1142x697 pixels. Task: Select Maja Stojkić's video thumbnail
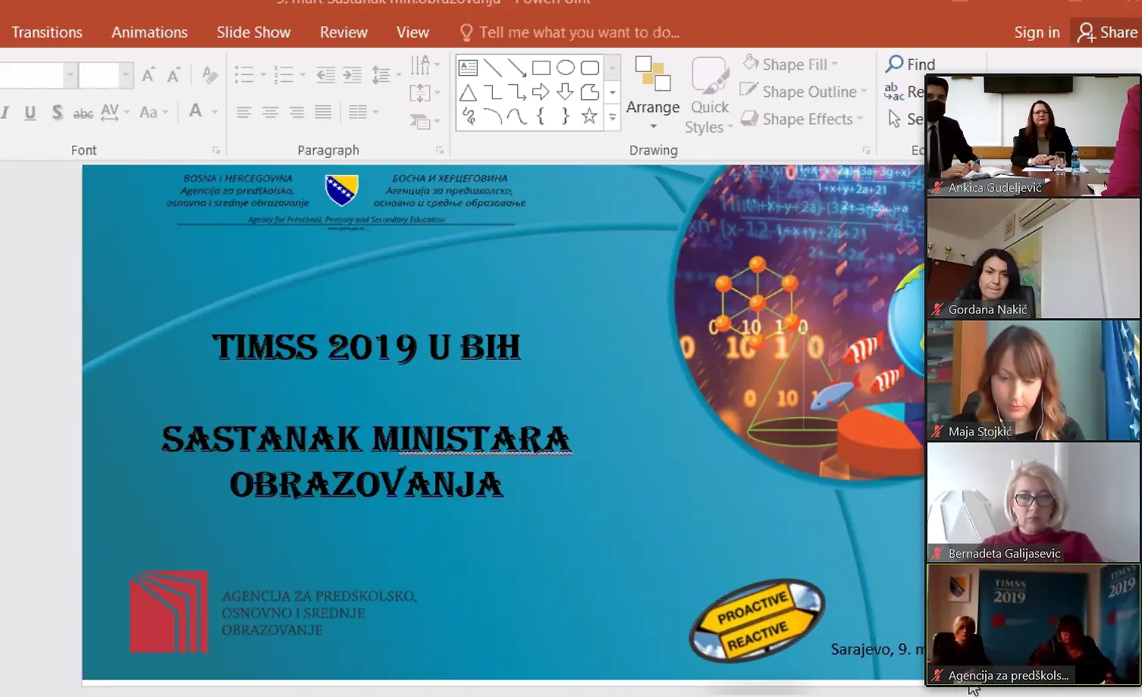(x=1033, y=380)
